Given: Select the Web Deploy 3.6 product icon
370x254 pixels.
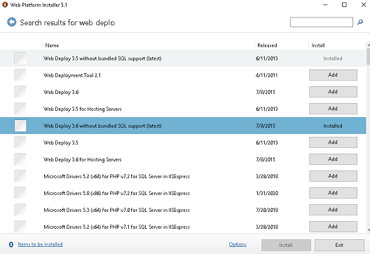Looking at the screenshot, I should click(x=20, y=92).
